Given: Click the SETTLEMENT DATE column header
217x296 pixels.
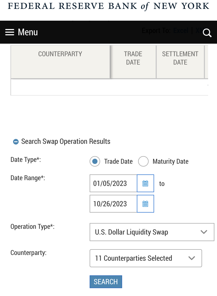Looking at the screenshot, I should pos(180,62).
